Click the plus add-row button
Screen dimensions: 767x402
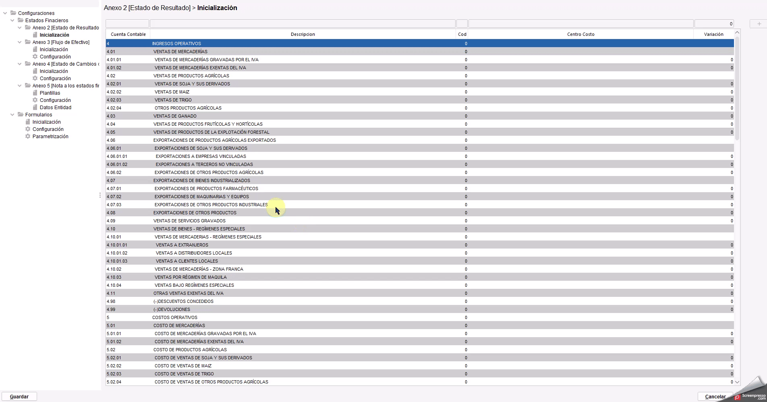point(759,24)
